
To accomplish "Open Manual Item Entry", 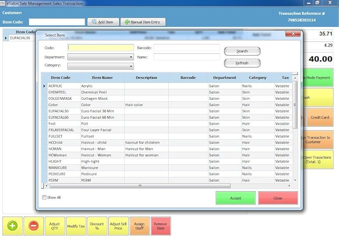I will point(143,22).
